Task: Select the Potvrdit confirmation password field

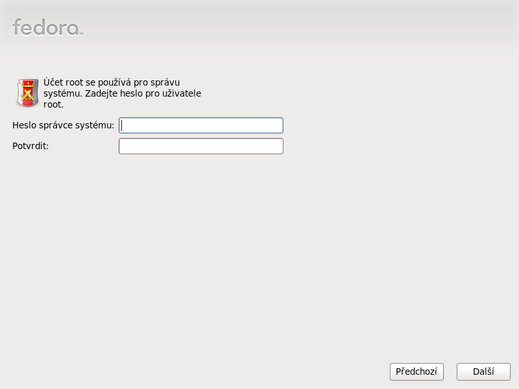Action: 201,147
